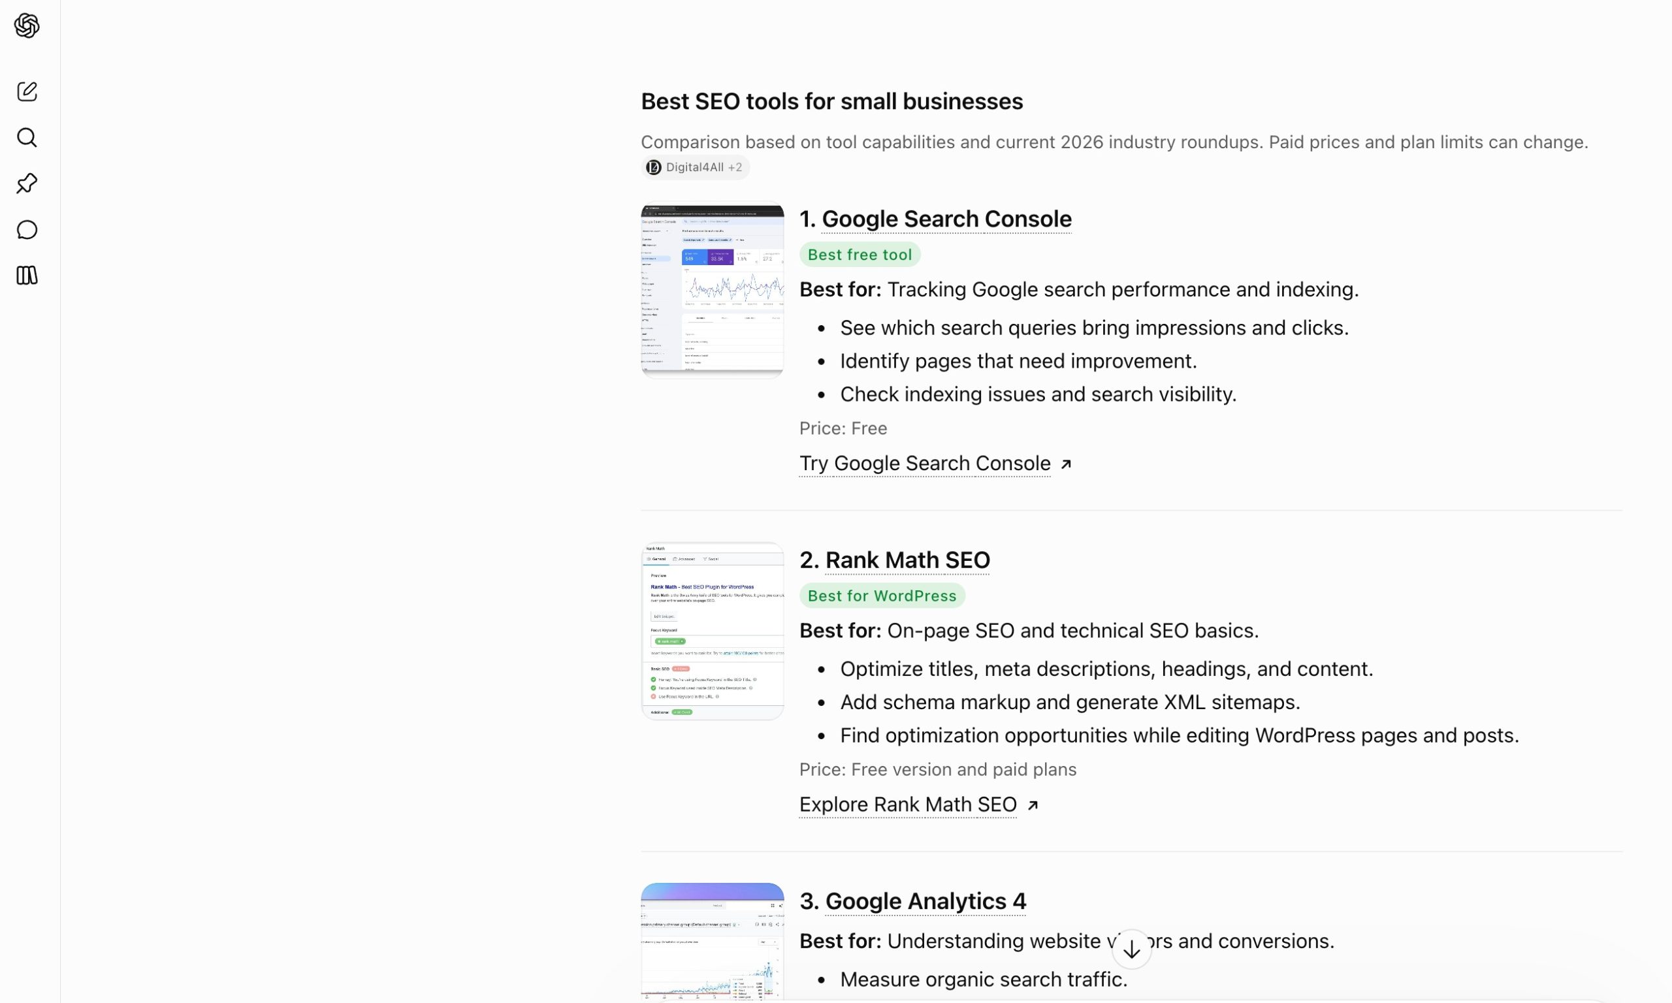Open the search chats magnifier icon
The width and height of the screenshot is (1672, 1003).
click(x=27, y=137)
